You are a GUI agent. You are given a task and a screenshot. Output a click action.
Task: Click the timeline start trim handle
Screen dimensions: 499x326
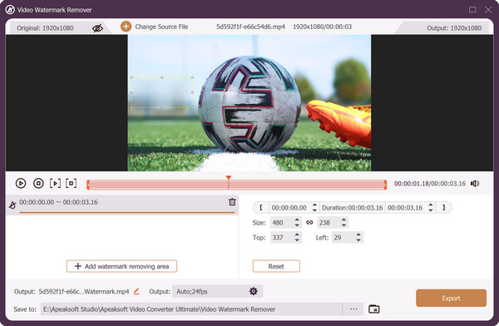pyautogui.click(x=88, y=185)
